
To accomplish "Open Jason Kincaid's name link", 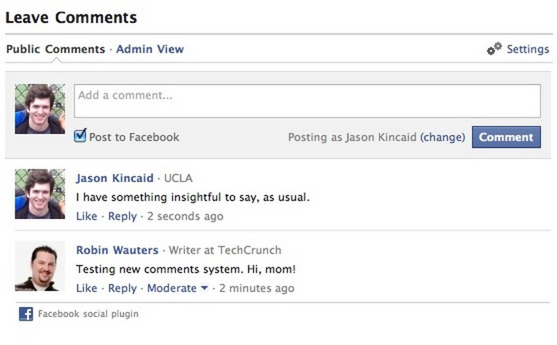I will (x=114, y=178).
